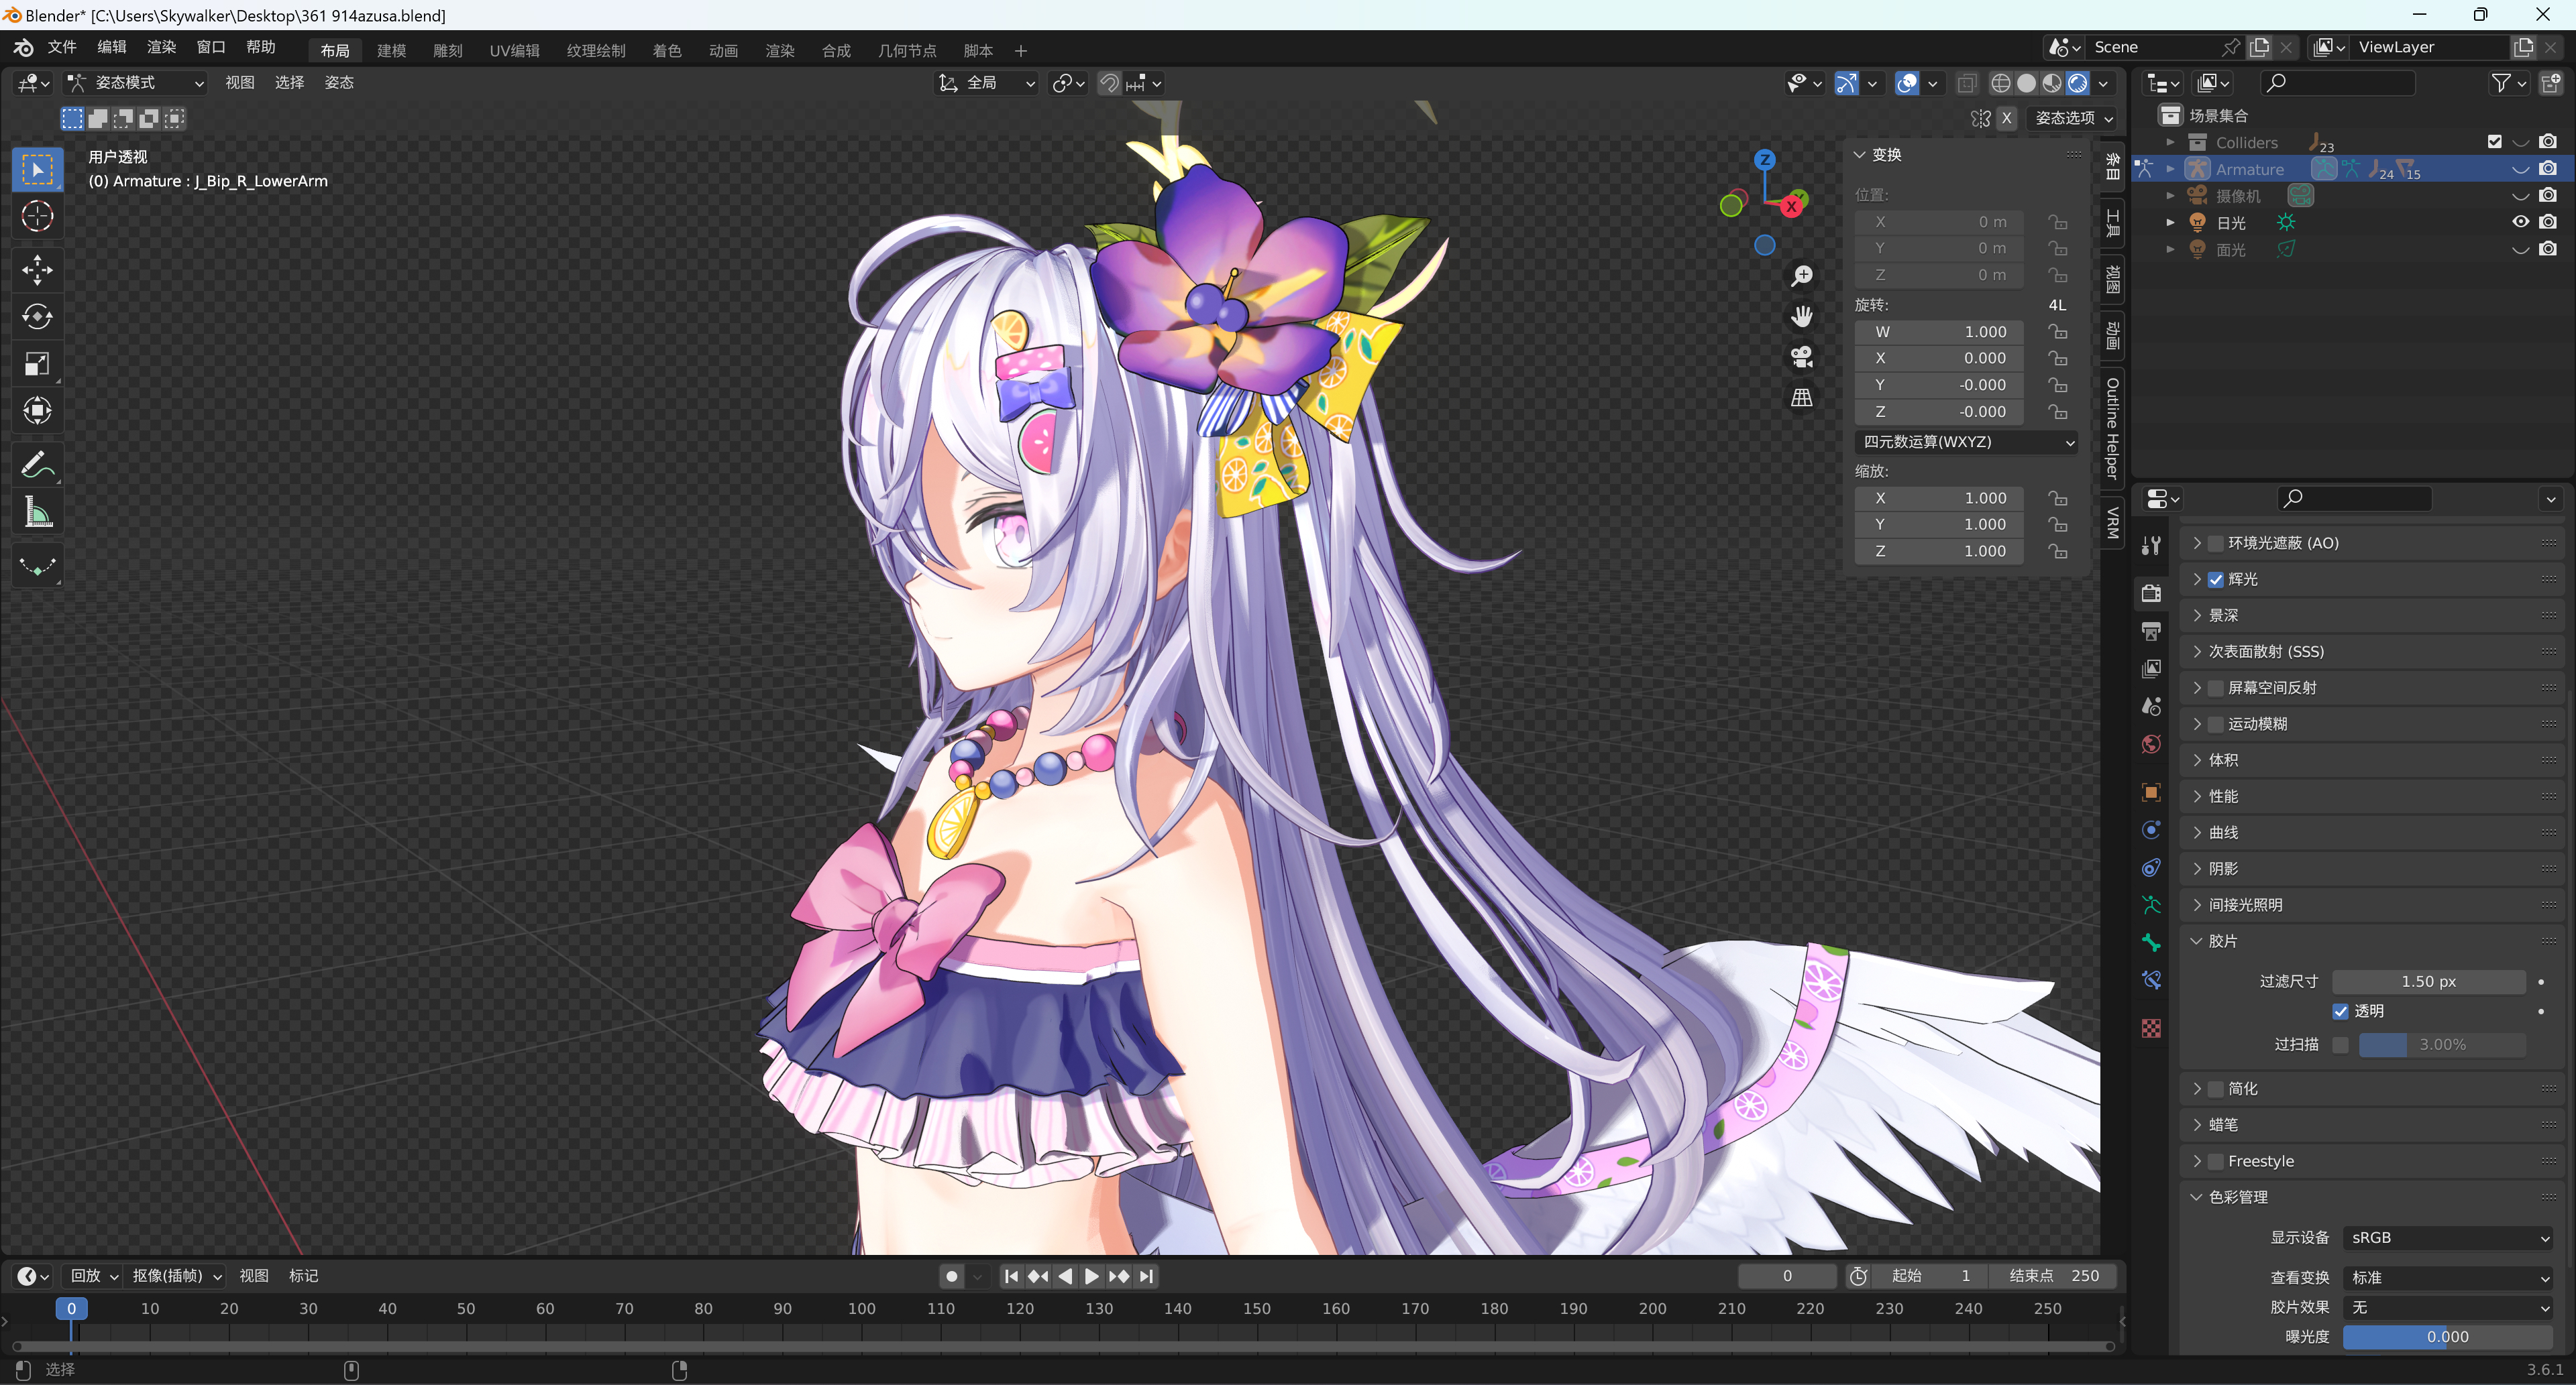Toggle X-ray display icon

click(1966, 84)
